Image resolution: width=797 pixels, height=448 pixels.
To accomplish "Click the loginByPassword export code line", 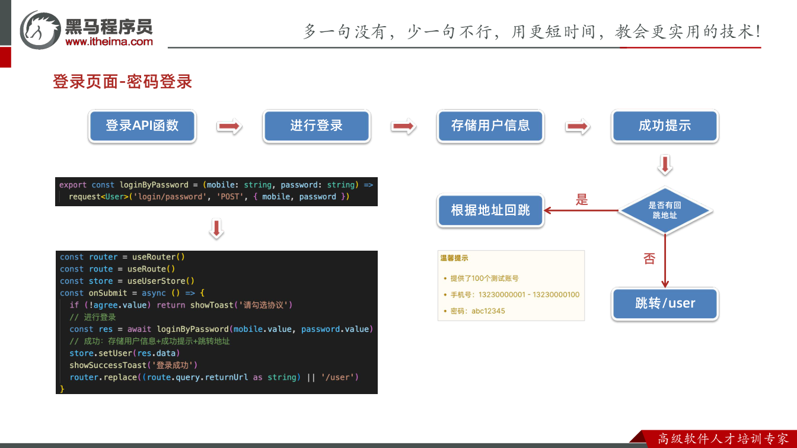I will pos(216,185).
